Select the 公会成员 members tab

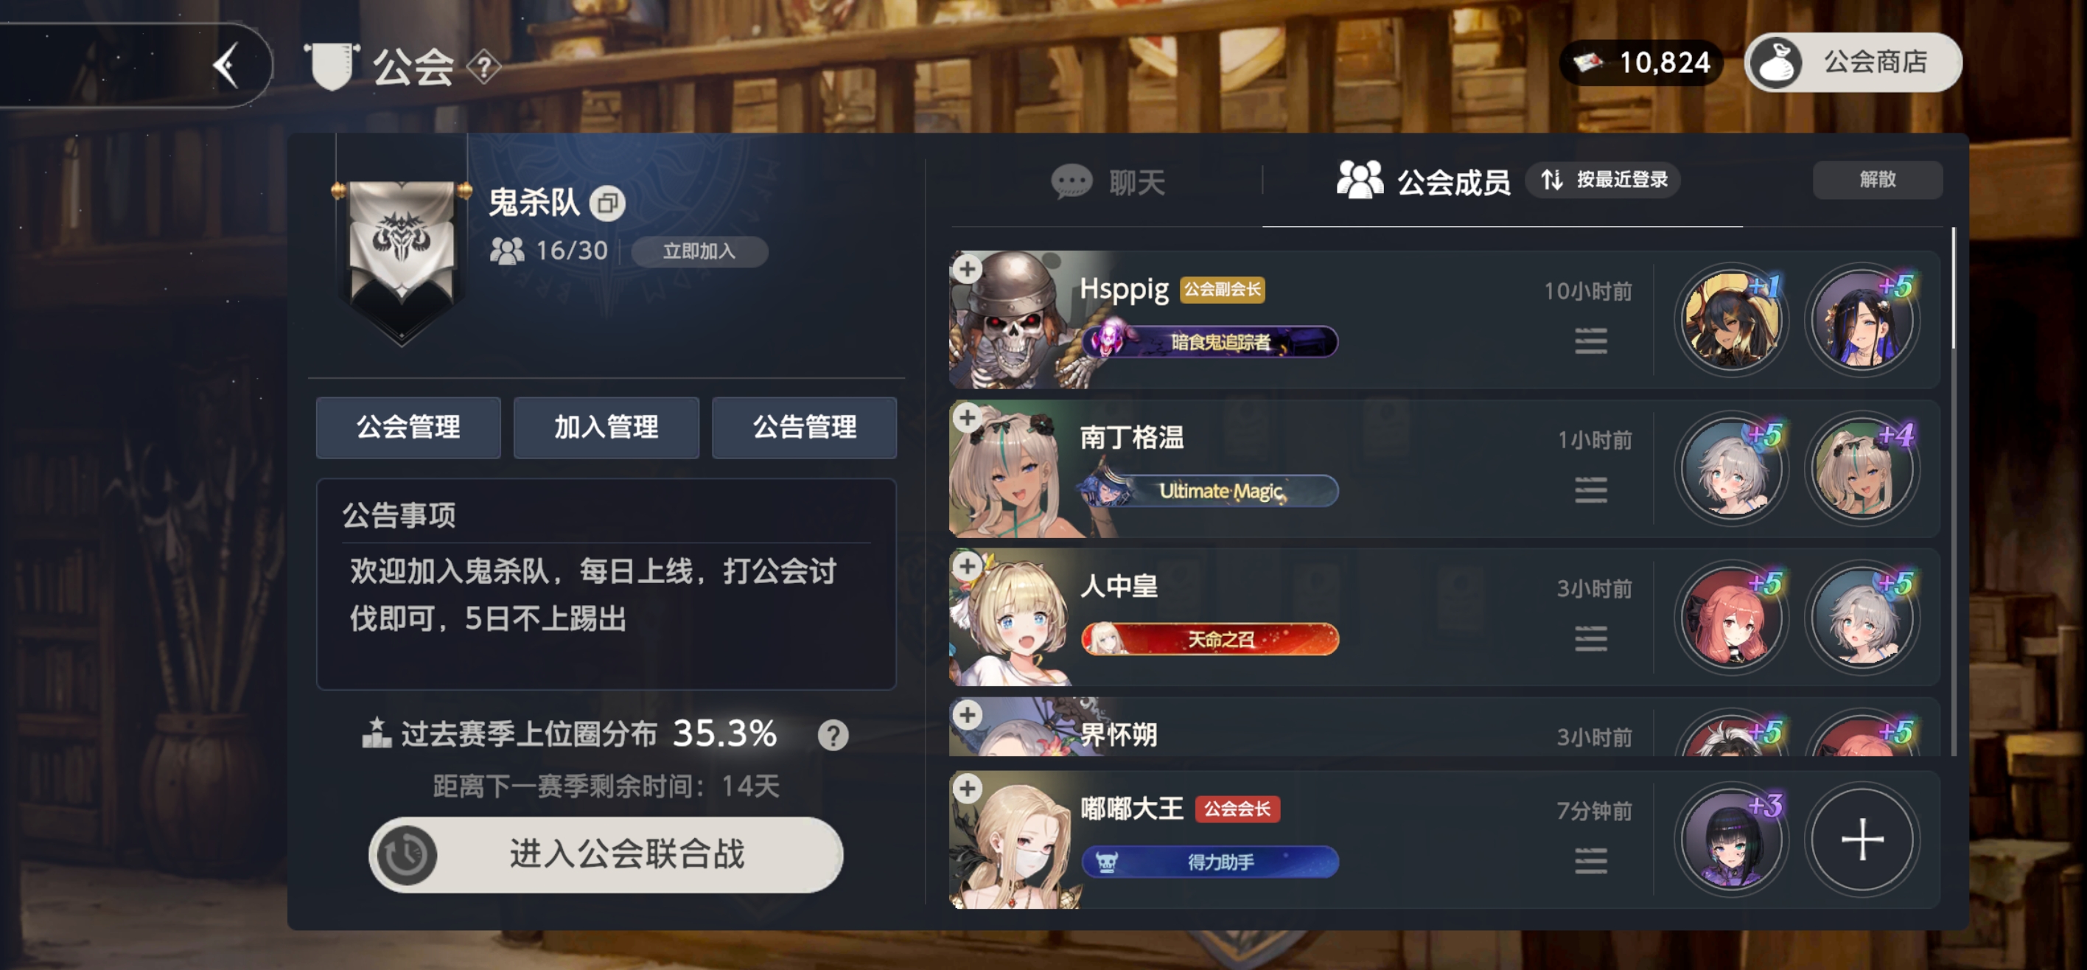click(x=1424, y=181)
